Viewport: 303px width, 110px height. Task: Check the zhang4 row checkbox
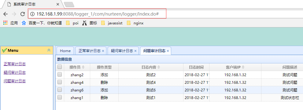click(60, 82)
